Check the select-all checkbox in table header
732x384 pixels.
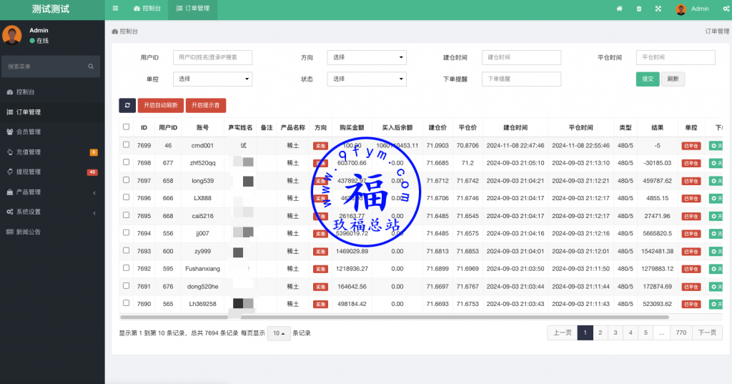click(x=127, y=127)
